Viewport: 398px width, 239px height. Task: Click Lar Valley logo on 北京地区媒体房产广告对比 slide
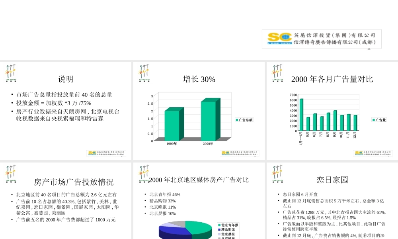[144, 174]
